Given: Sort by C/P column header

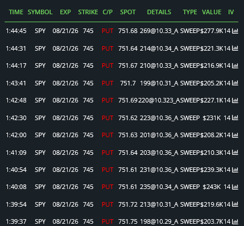Looking at the screenshot, I should click(107, 12).
